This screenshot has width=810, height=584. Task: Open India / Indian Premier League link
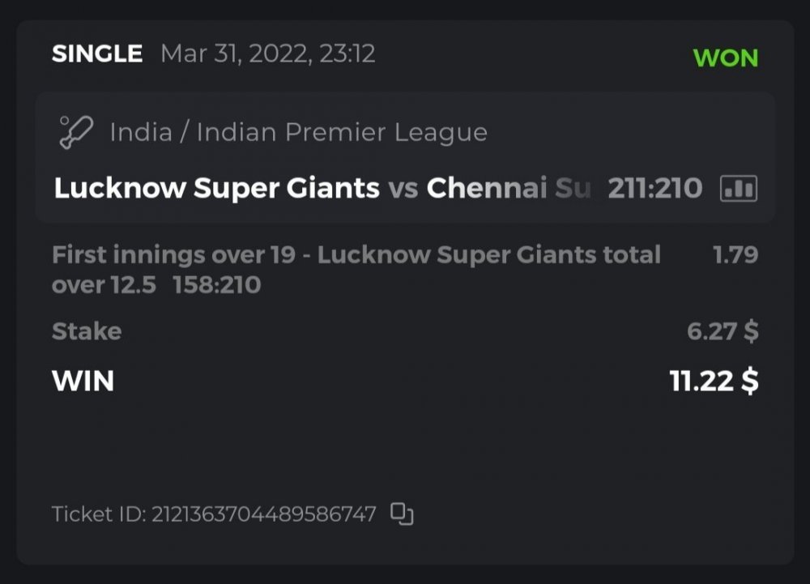(298, 132)
